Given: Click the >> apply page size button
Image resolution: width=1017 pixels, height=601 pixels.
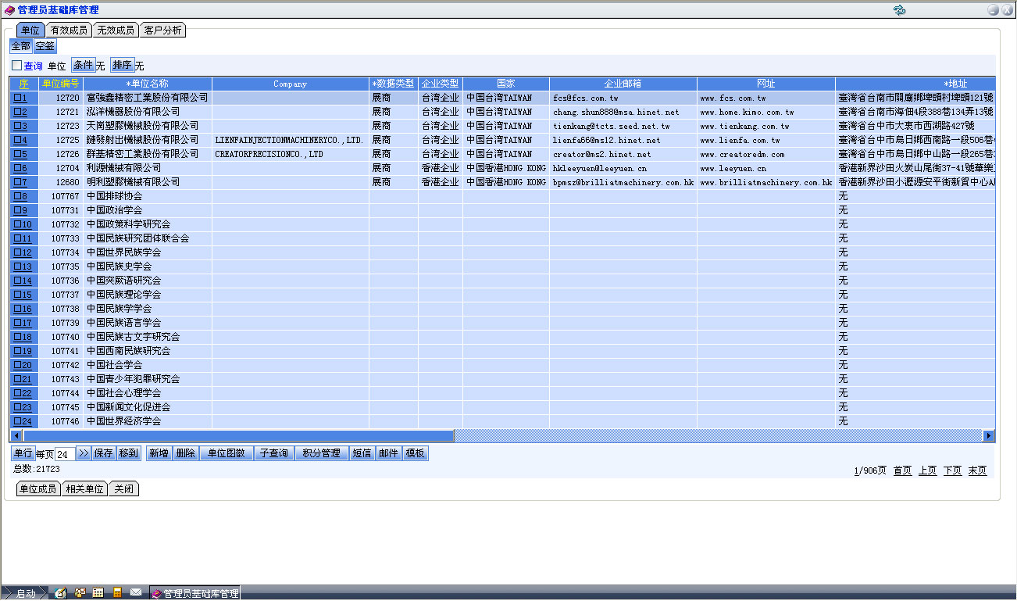Looking at the screenshot, I should coord(84,453).
